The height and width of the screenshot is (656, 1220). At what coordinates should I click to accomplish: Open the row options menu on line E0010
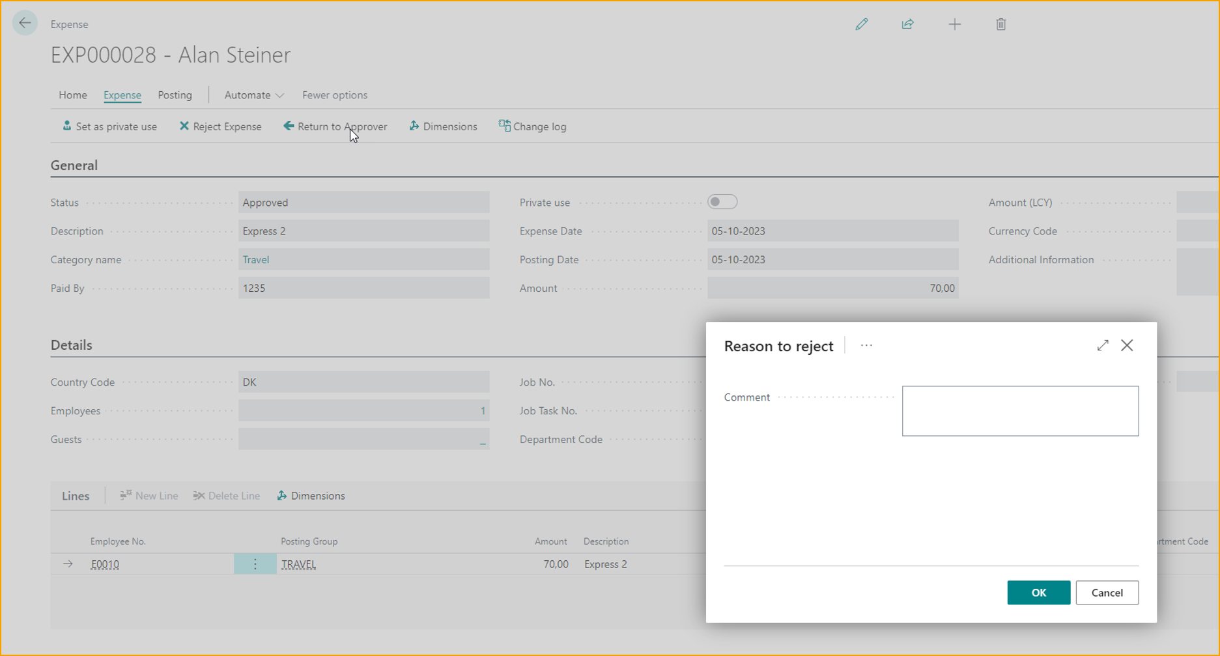255,564
